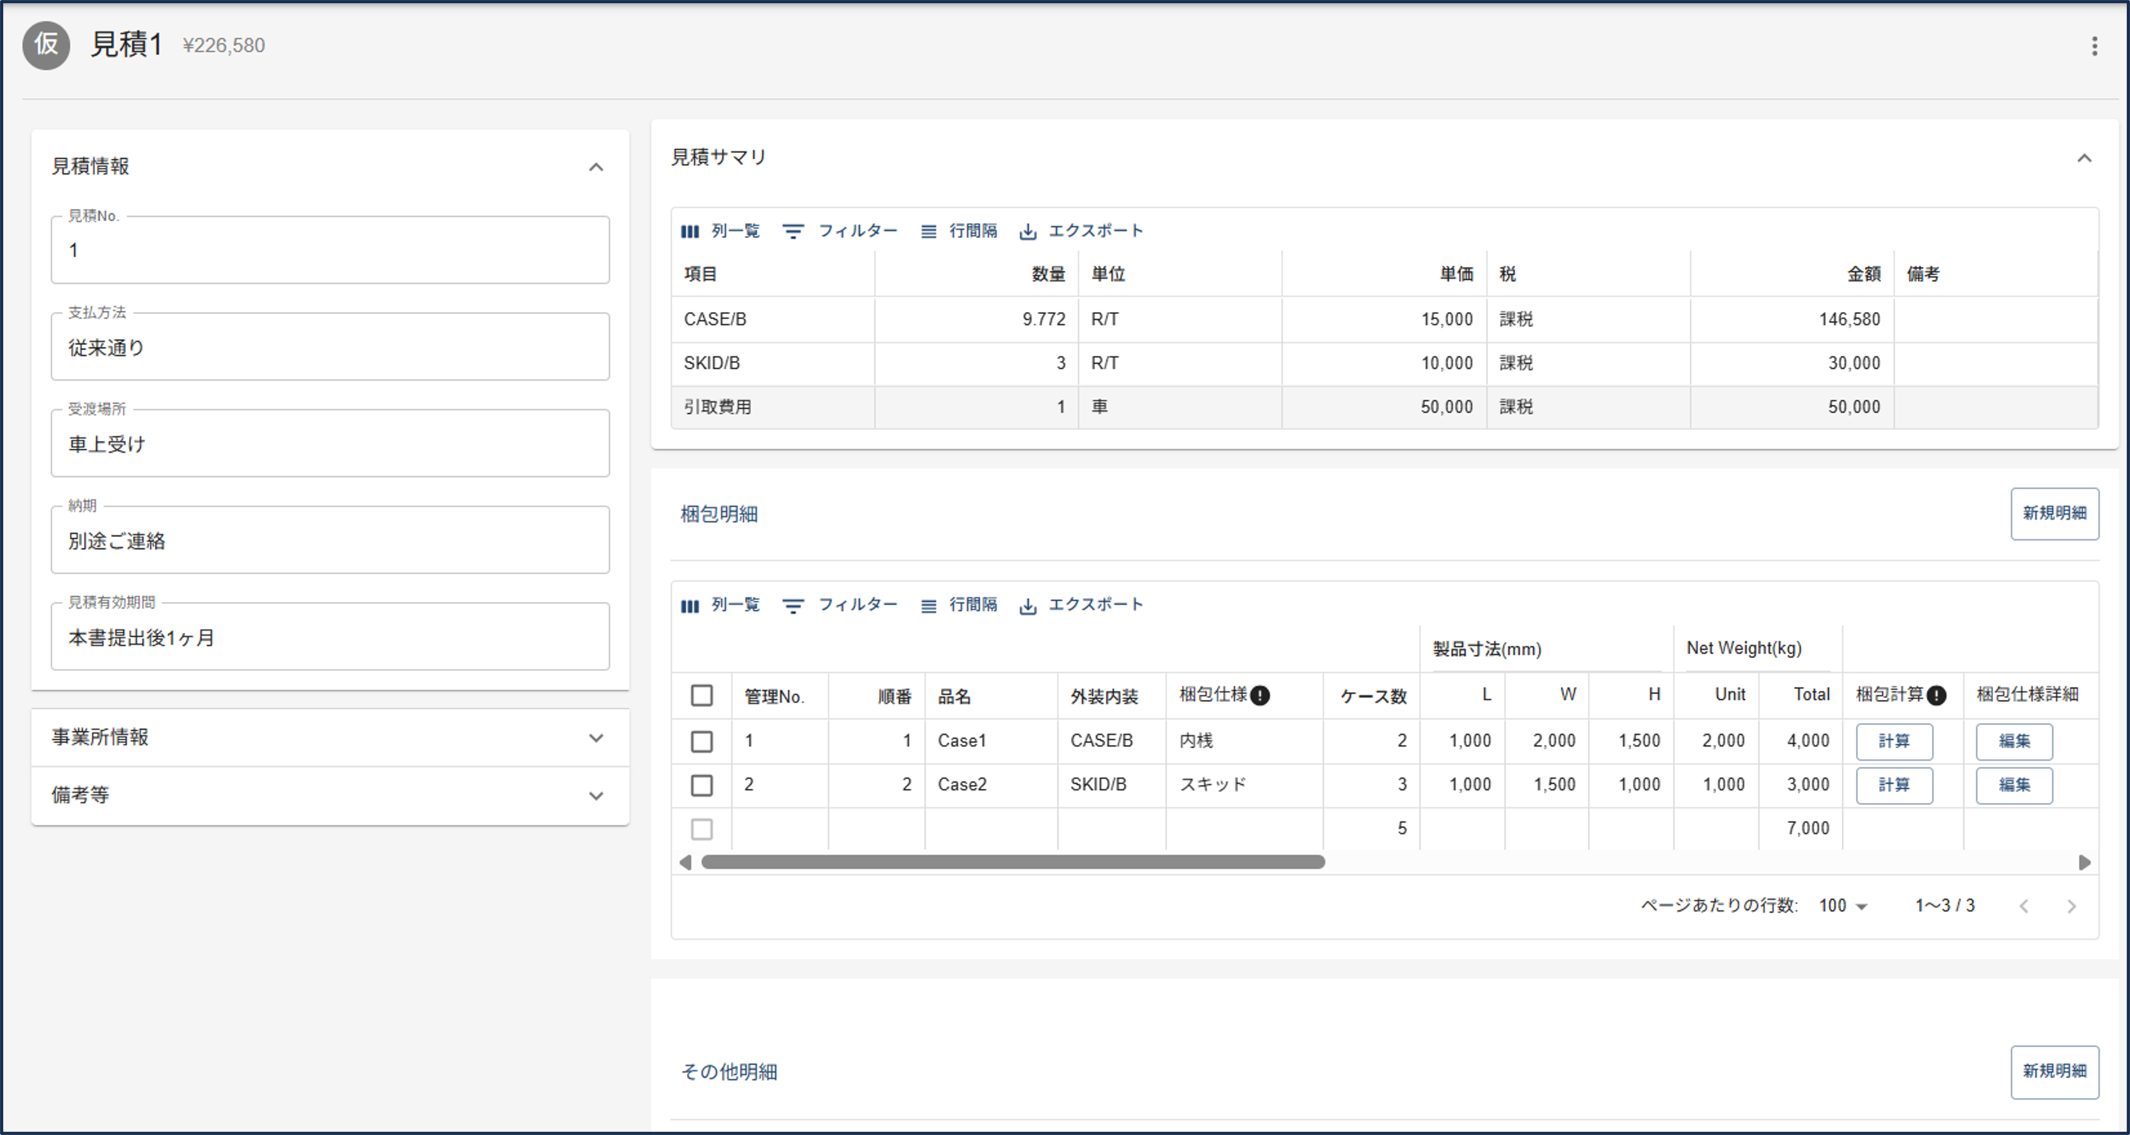Screen dimensions: 2130x1135
Task: Click info icon beside 梱包仕様 header
Action: click(1259, 696)
